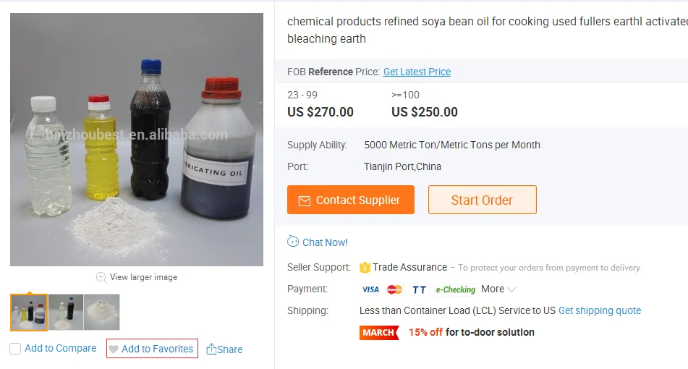Click the Chat Now robot icon
This screenshot has height=369, width=688.
click(293, 242)
